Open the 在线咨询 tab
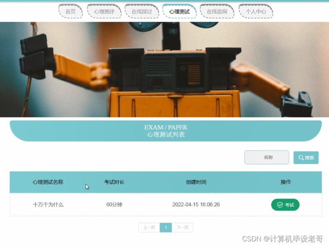The width and height of the screenshot is (329, 246). click(x=217, y=11)
